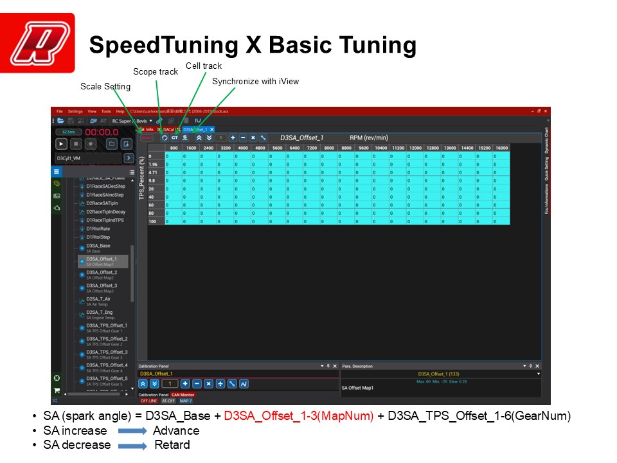Click the shopping cart icon in left sidebar
The image size is (617, 463).
tap(57, 390)
